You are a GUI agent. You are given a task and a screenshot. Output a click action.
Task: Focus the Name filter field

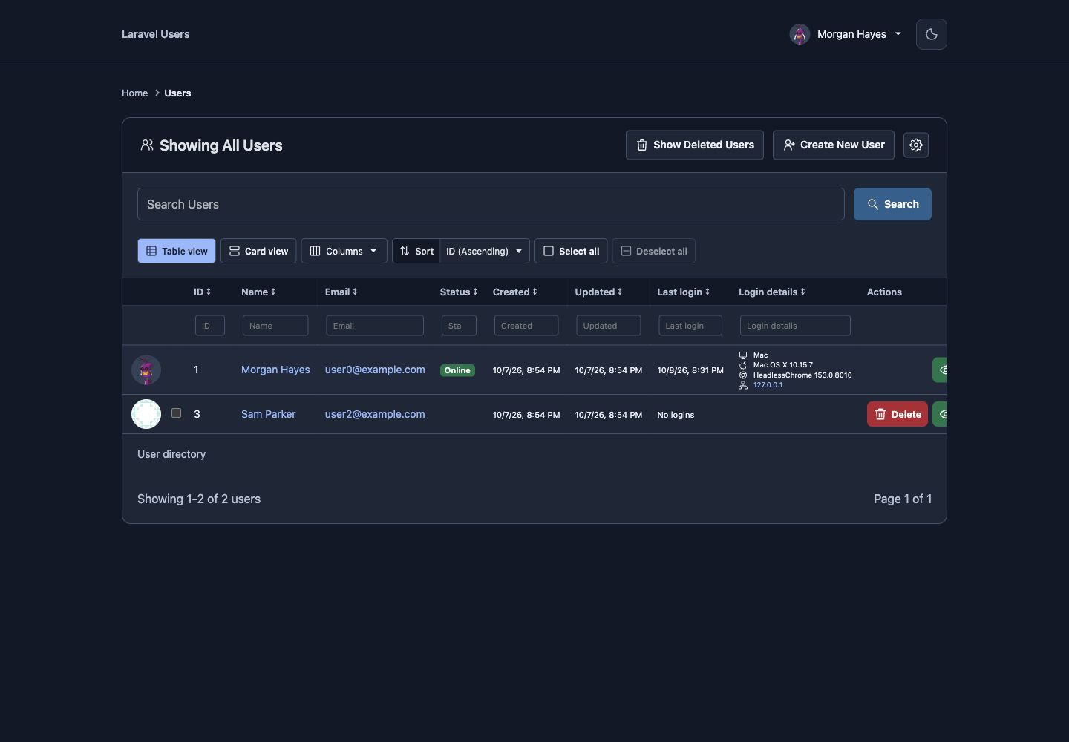click(275, 325)
